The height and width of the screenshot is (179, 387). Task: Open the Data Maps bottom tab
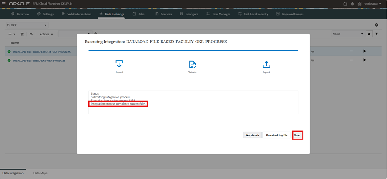click(40, 173)
